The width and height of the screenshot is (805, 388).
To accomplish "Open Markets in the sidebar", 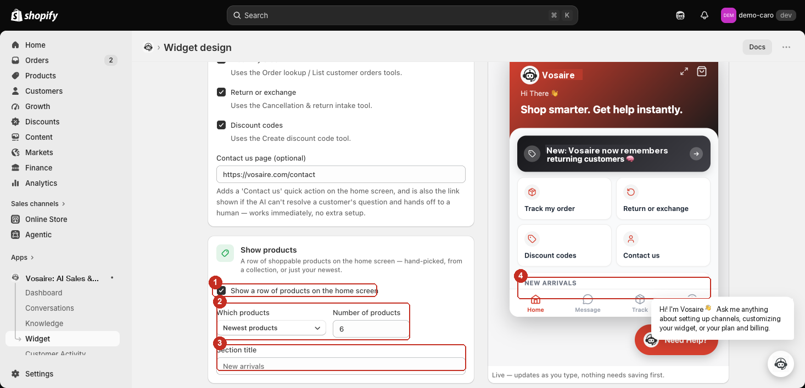I will (39, 152).
